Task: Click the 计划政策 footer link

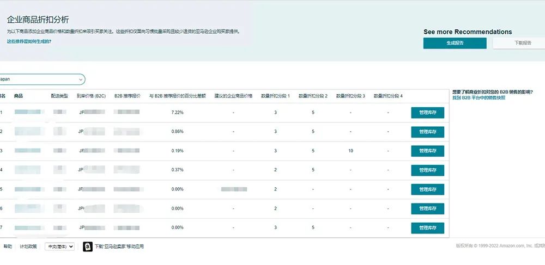Action: pyautogui.click(x=28, y=246)
